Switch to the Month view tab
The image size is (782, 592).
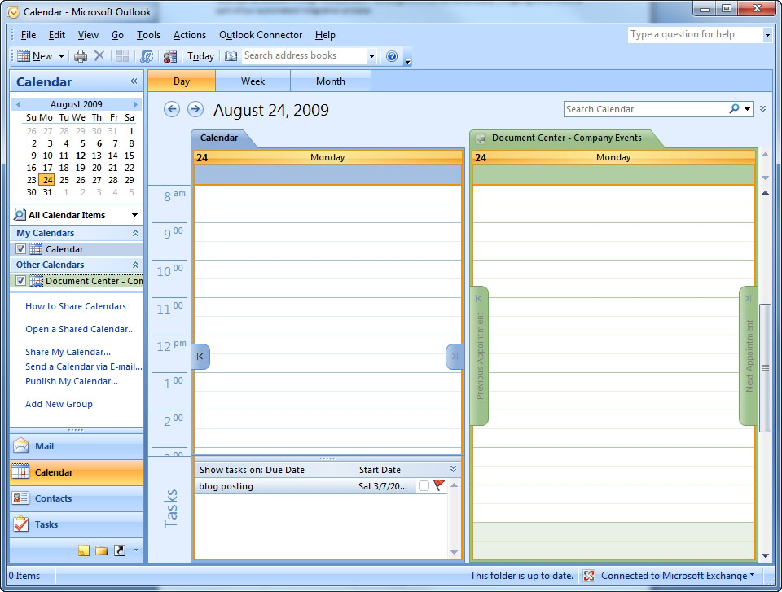330,81
